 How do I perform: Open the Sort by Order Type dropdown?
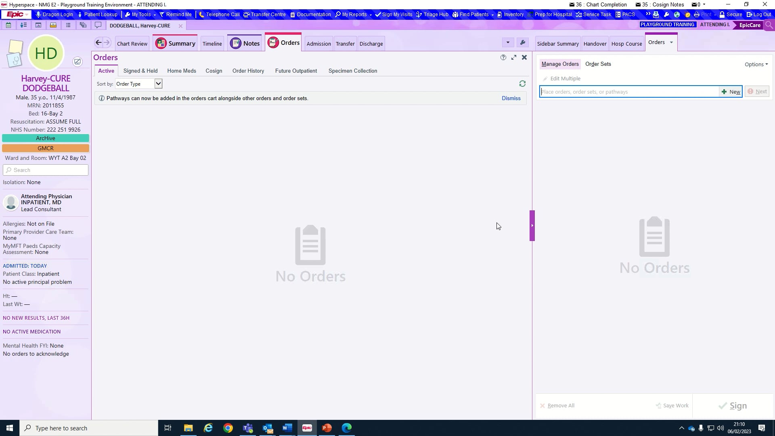[x=158, y=84]
